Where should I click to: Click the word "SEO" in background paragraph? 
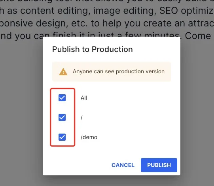pos(169,11)
